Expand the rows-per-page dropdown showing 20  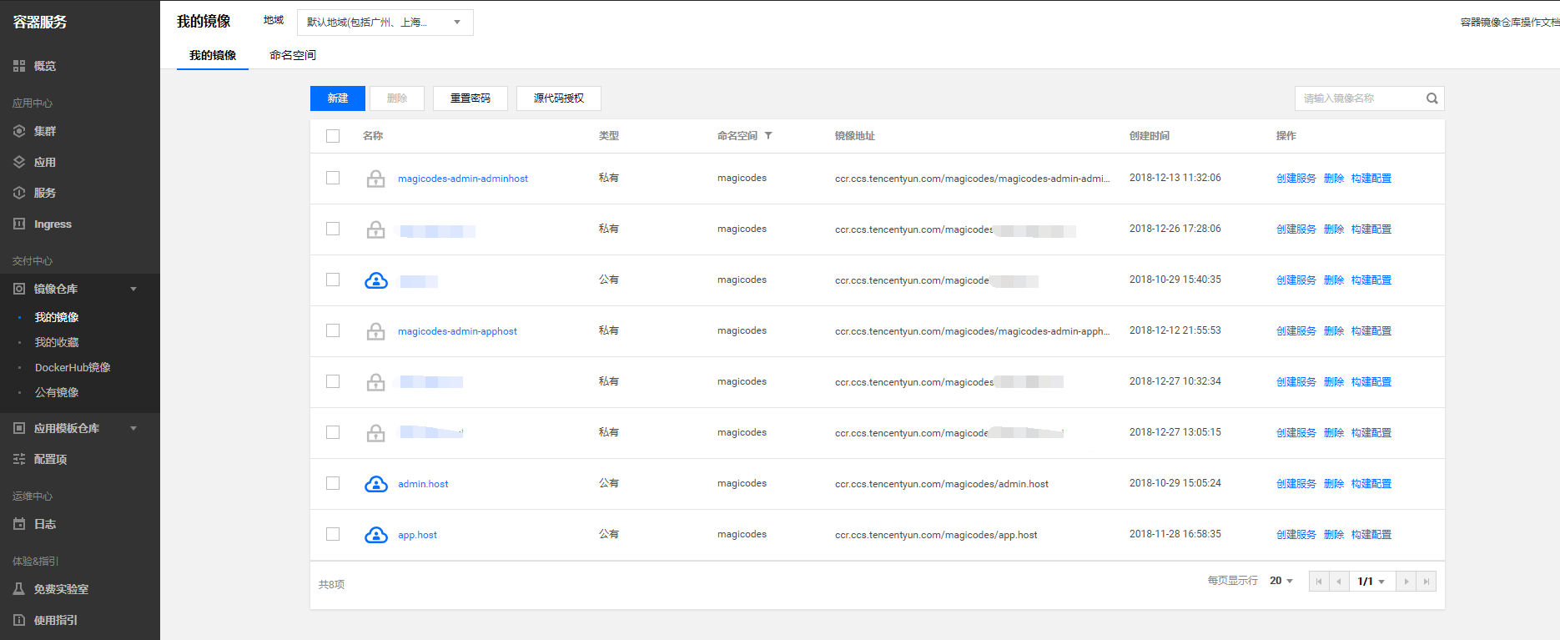[x=1281, y=581]
